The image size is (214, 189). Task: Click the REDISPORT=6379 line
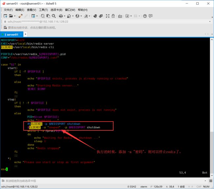(x=13, y=40)
